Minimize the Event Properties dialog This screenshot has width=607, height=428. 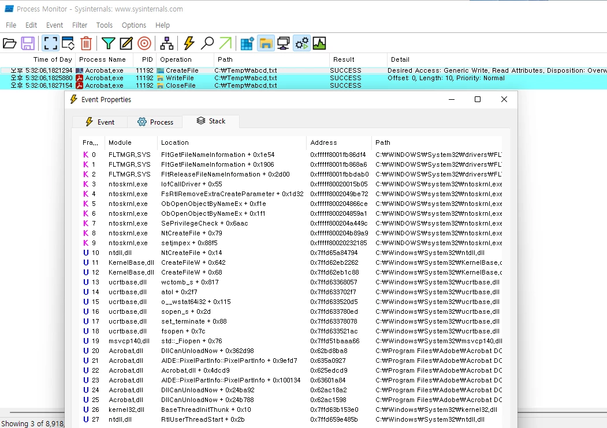[x=452, y=99]
